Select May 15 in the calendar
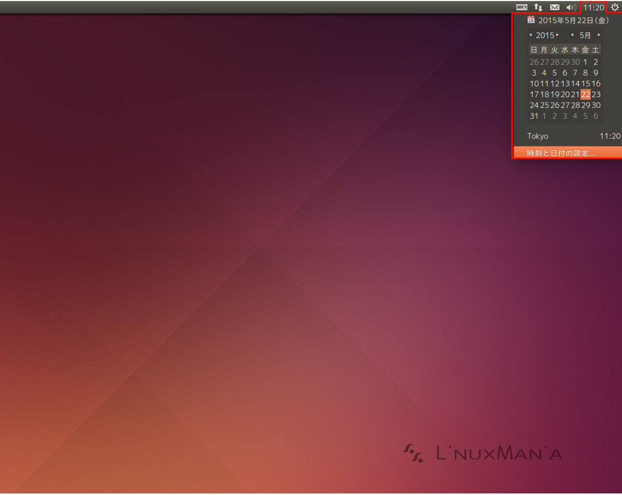 pos(586,84)
